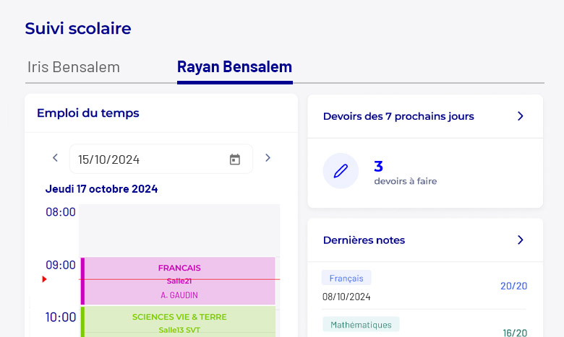Open the 20/20 Français grade

tap(513, 286)
